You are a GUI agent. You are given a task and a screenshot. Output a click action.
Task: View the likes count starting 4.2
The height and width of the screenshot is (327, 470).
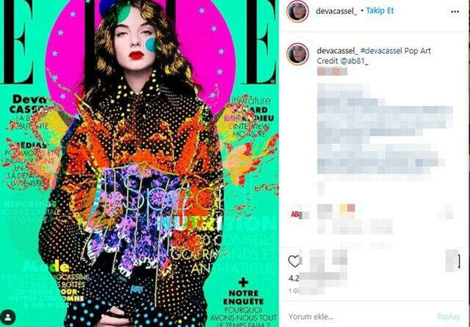point(315,278)
